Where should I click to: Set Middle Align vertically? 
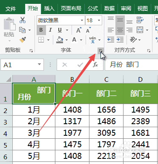click(120, 20)
